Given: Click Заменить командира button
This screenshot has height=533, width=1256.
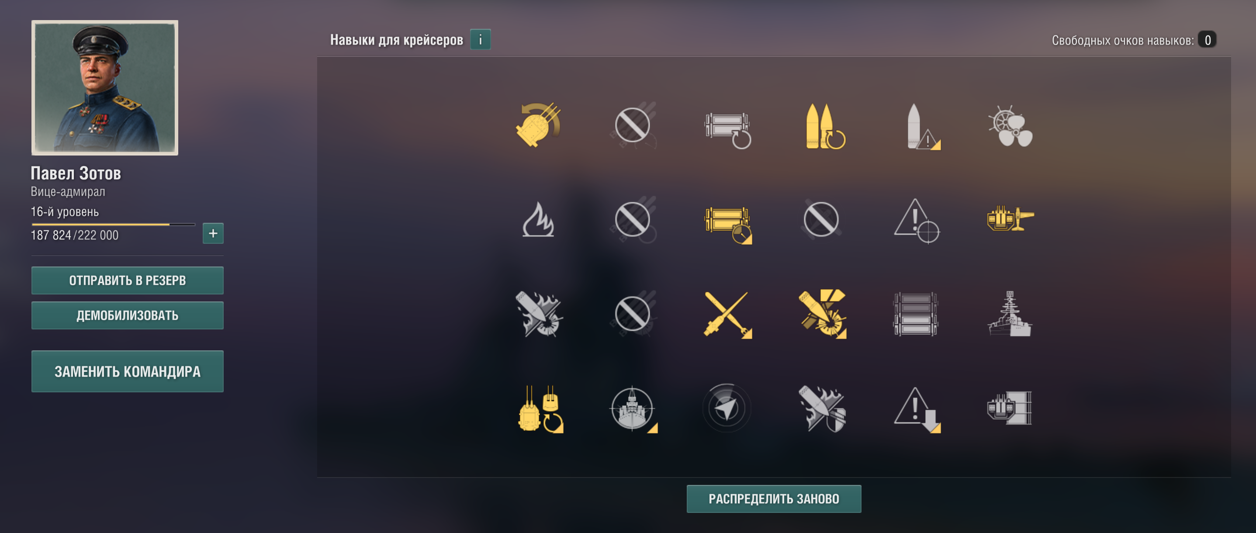Looking at the screenshot, I should [x=127, y=372].
